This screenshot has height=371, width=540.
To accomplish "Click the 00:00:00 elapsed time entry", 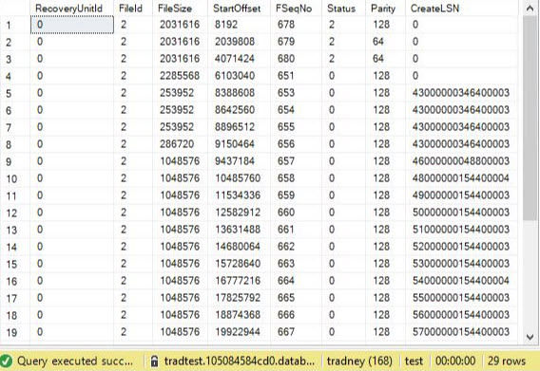I will (455, 361).
